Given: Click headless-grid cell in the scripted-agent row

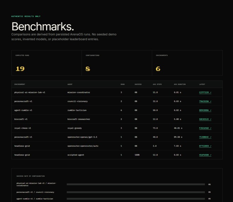Looking at the screenshot, I should tap(22, 155).
